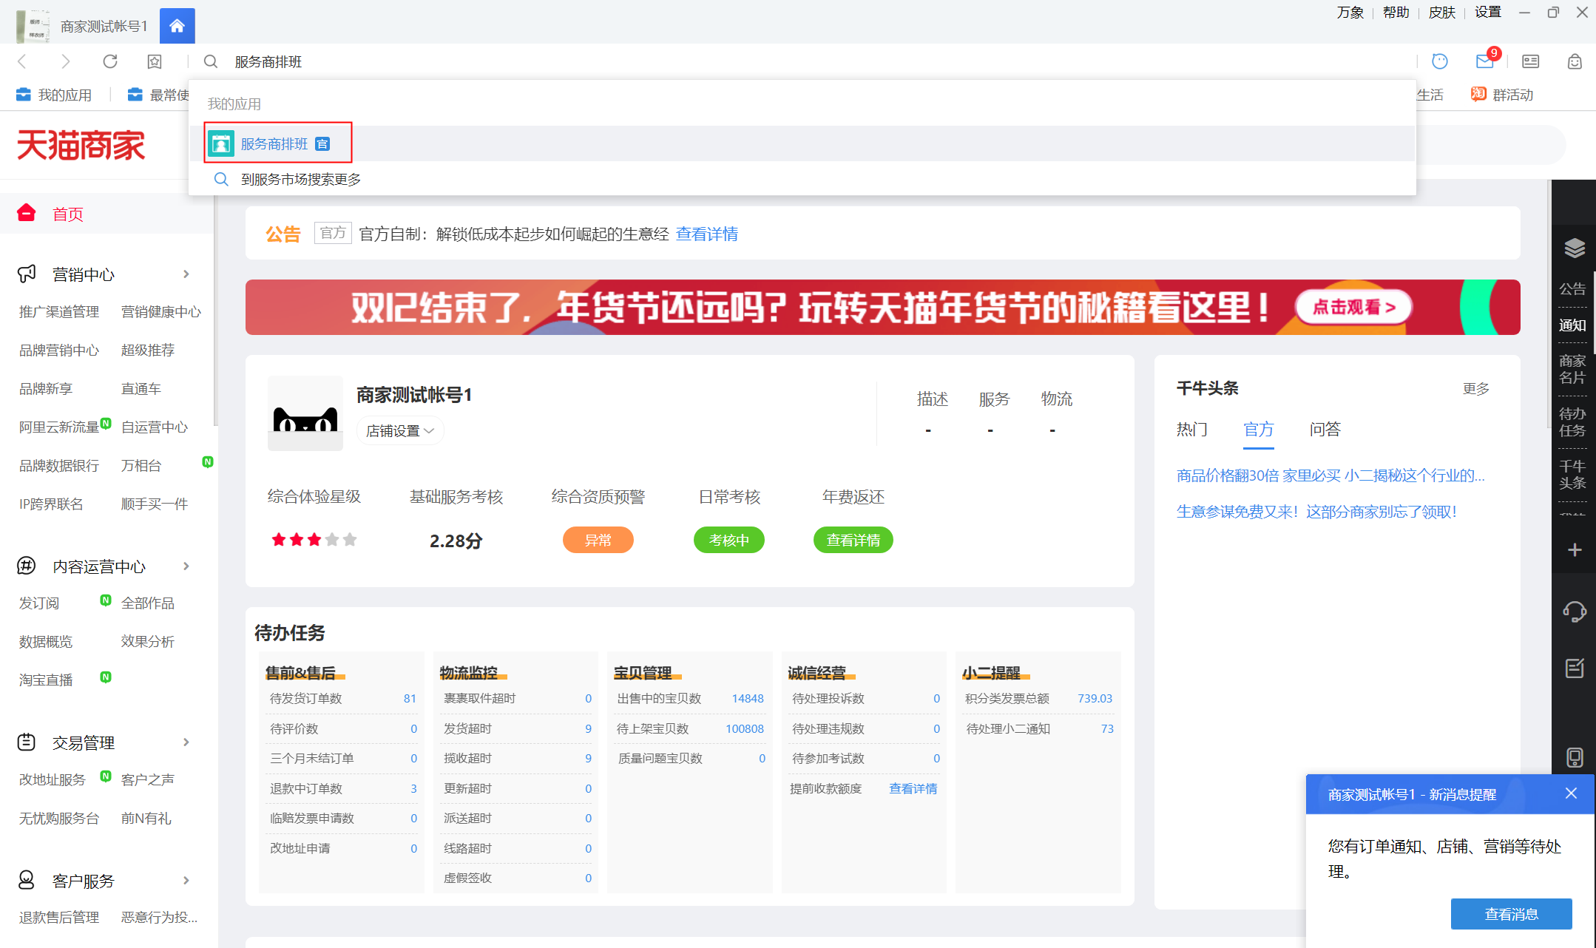
Task: Click the 查看消息 button in popup
Action: pyautogui.click(x=1511, y=914)
